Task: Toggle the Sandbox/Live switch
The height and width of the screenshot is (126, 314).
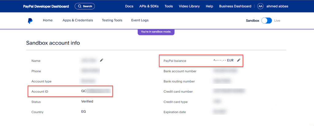Action: click(266, 21)
